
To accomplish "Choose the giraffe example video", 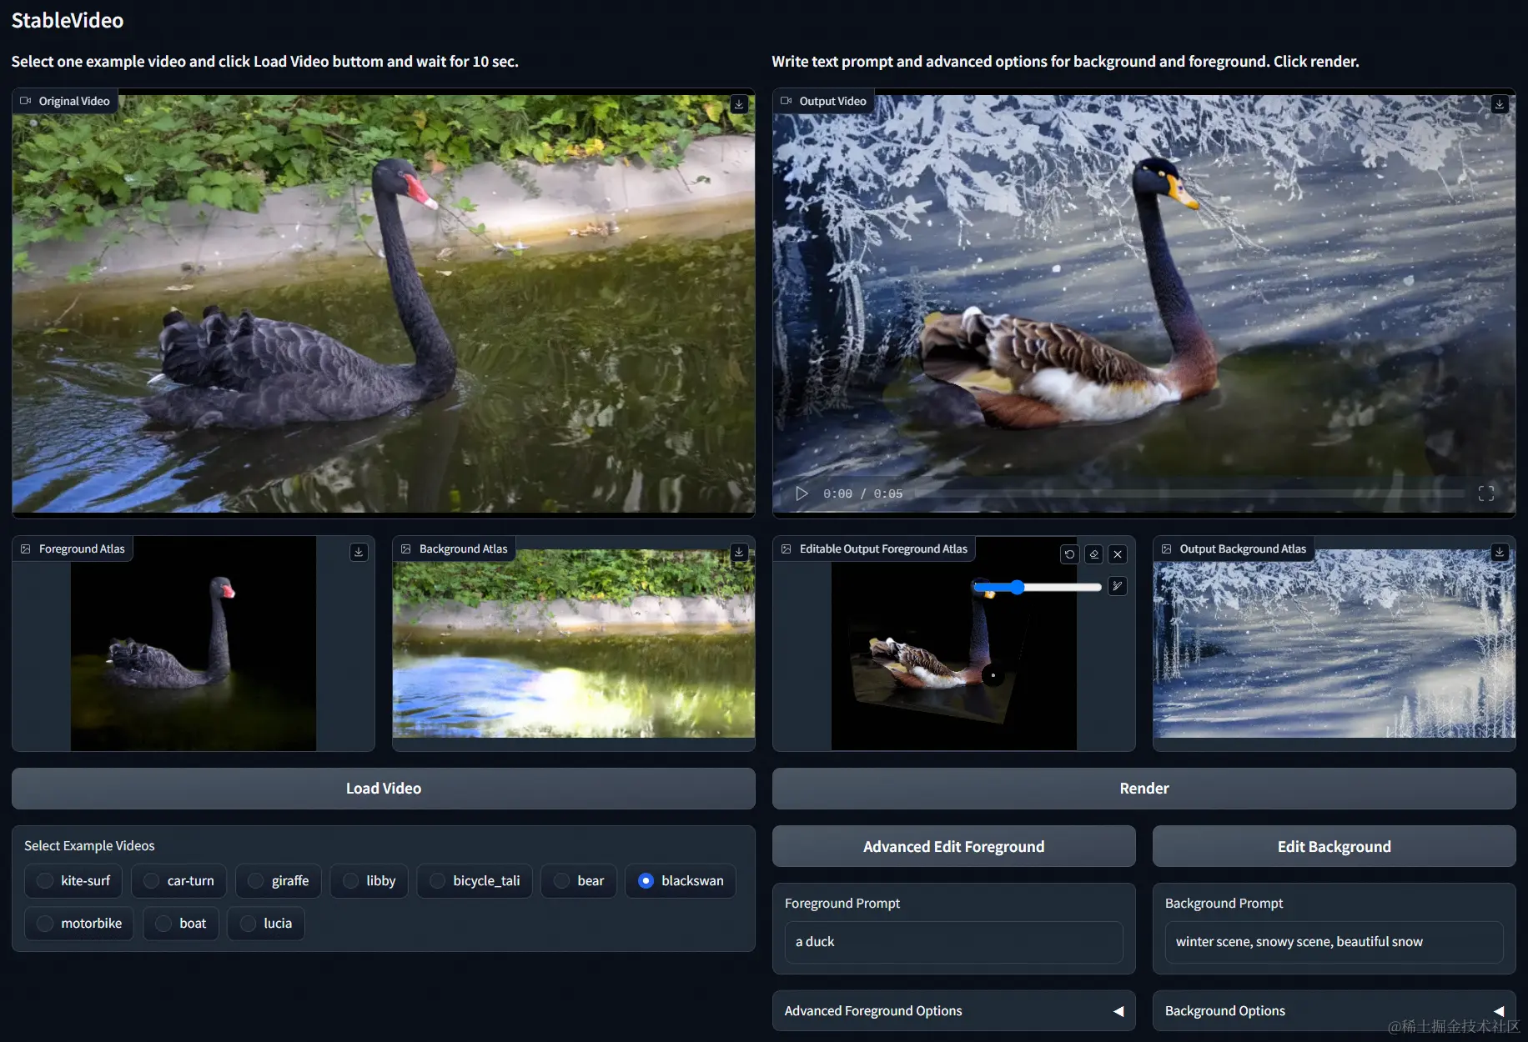I will coord(279,880).
